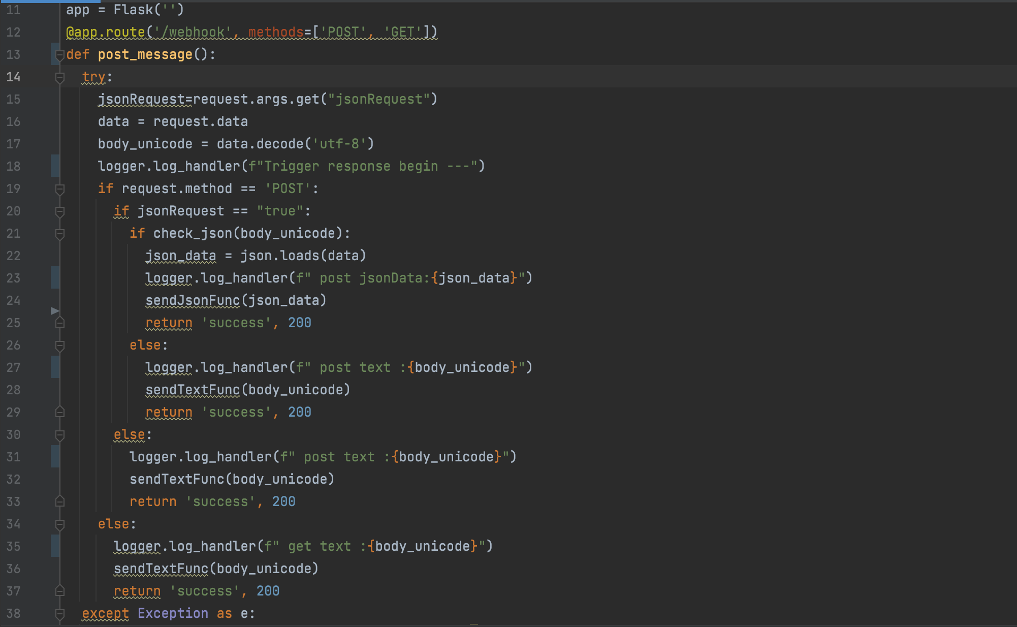Click the 'post_message' function name
Screen dimensions: 1017x627
point(145,54)
